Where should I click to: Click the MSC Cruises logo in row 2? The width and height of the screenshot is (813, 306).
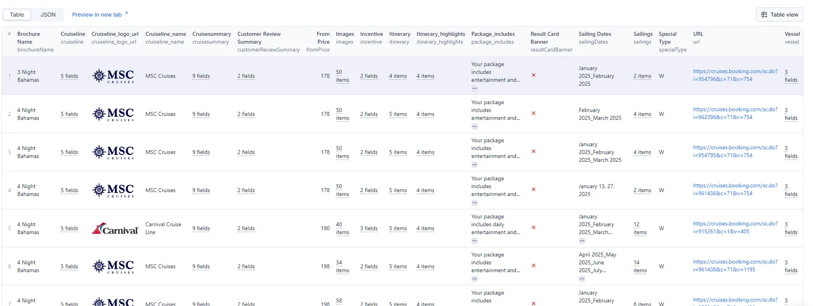[x=113, y=114]
